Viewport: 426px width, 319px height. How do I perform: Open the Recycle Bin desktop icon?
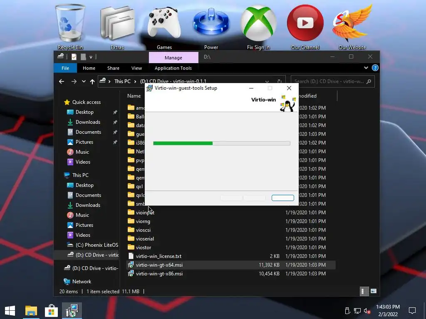pyautogui.click(x=70, y=27)
